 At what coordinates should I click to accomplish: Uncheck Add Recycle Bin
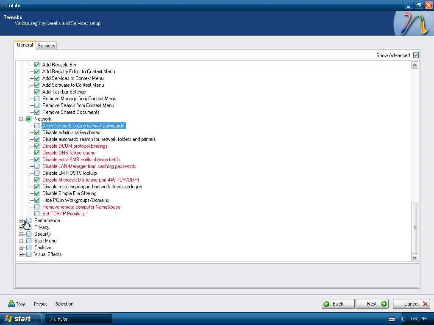(37, 65)
